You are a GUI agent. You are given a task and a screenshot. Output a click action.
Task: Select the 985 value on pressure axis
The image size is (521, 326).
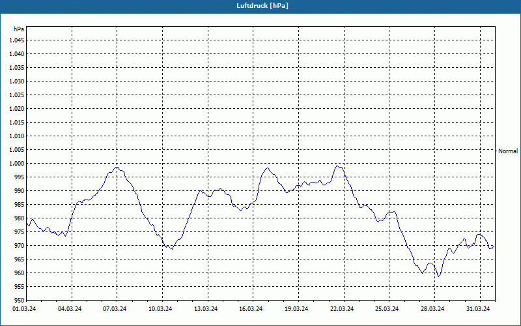20,205
